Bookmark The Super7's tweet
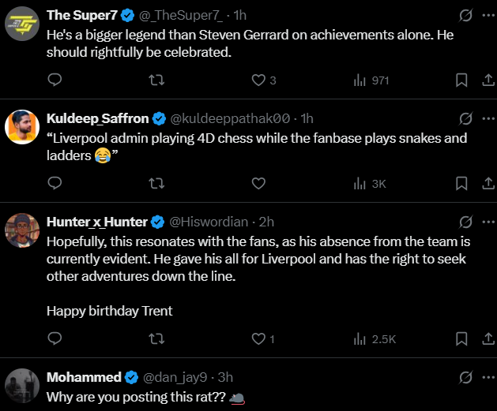This screenshot has height=411, width=497. (x=461, y=80)
